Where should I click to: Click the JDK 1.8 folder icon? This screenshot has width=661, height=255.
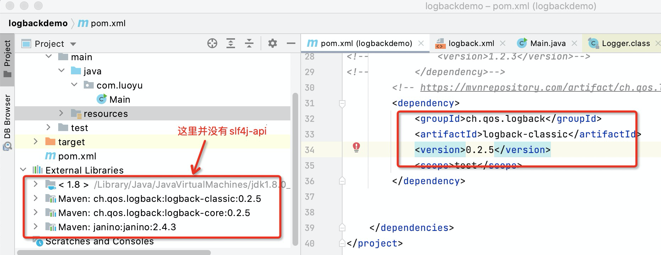tap(51, 185)
